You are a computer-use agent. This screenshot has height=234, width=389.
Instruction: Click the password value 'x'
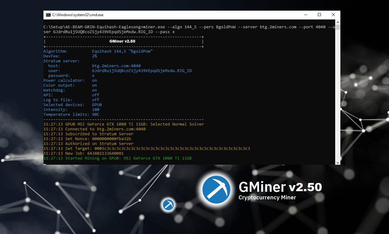pos(93,76)
